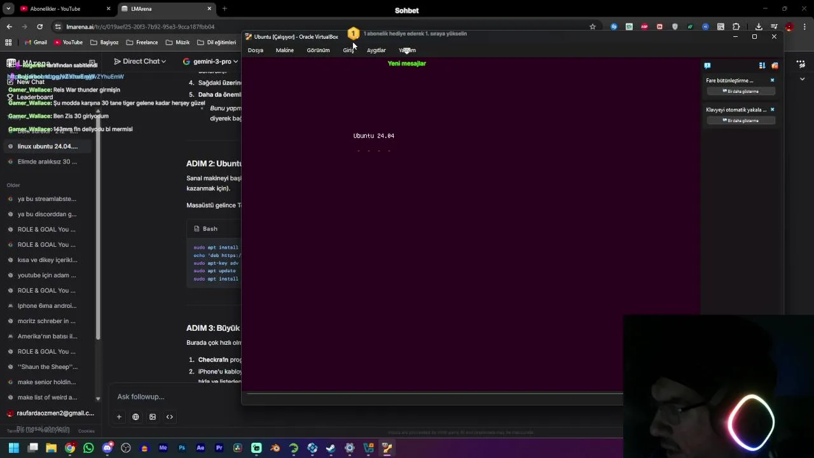Open the Dosya menu in VirtualBox
The image size is (814, 458).
[x=256, y=50]
